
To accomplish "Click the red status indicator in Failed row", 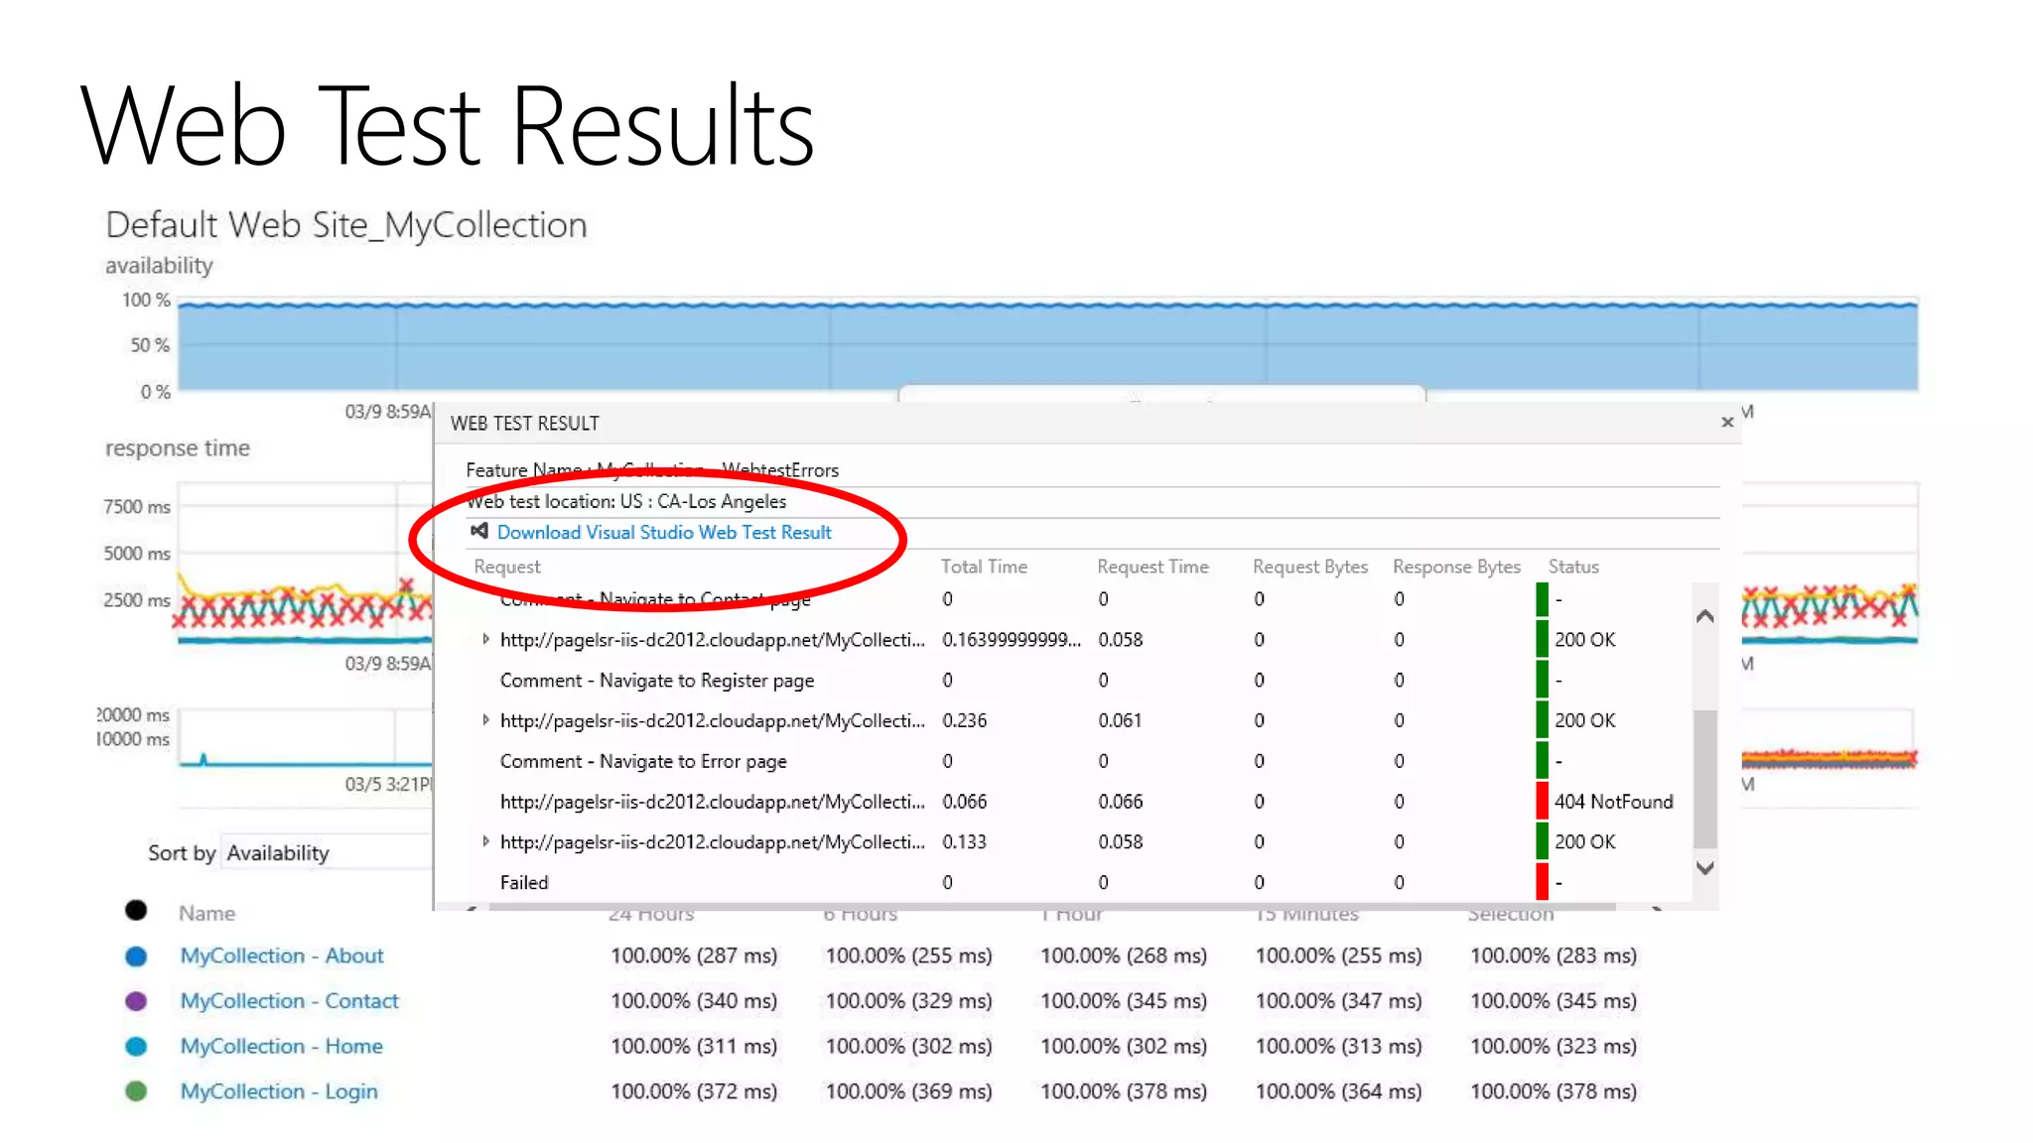I will tap(1542, 882).
